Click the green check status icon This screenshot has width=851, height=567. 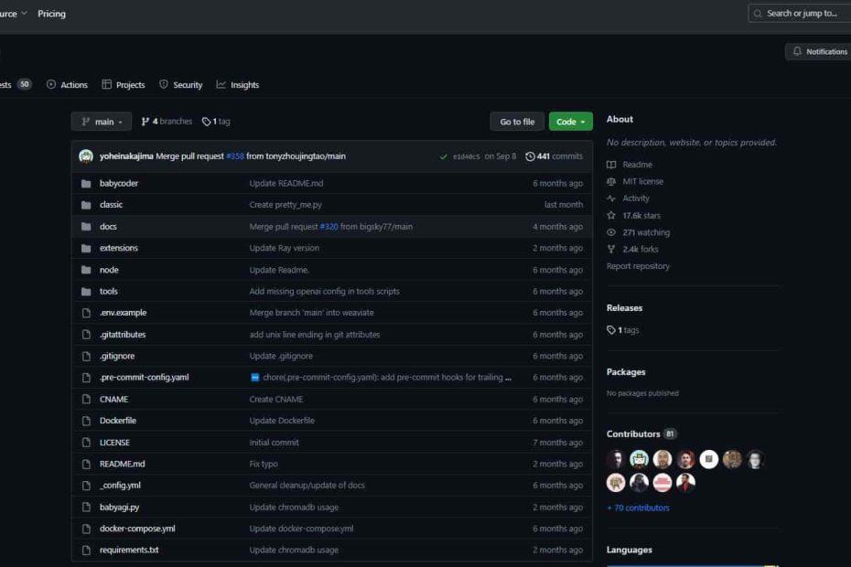(x=444, y=156)
